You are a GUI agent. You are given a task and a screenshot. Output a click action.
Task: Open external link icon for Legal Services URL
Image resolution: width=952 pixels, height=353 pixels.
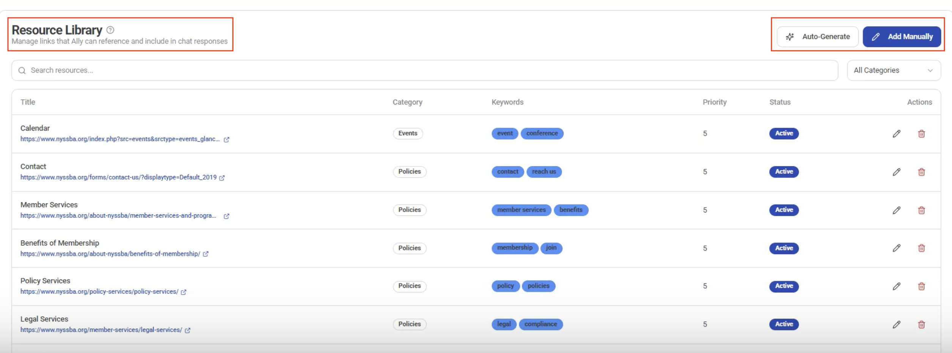coord(187,330)
